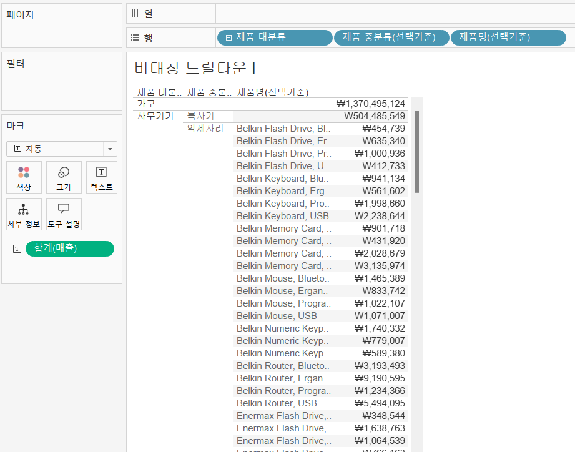The width and height of the screenshot is (575, 452).
Task: Click the 제품 중분.. column header
Action: (209, 92)
